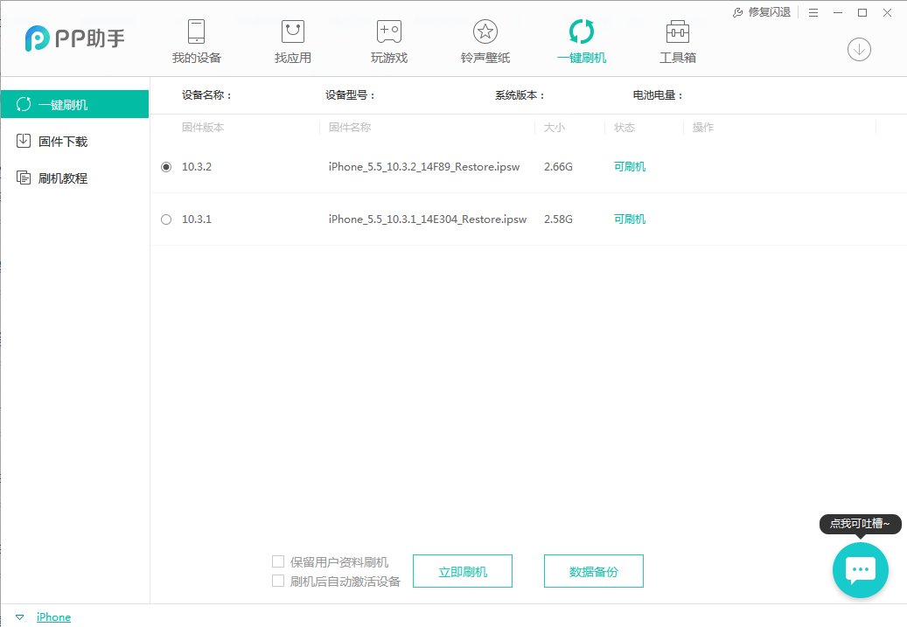Open the 我的设备 (My Devices) section
The width and height of the screenshot is (907, 627).
point(196,39)
